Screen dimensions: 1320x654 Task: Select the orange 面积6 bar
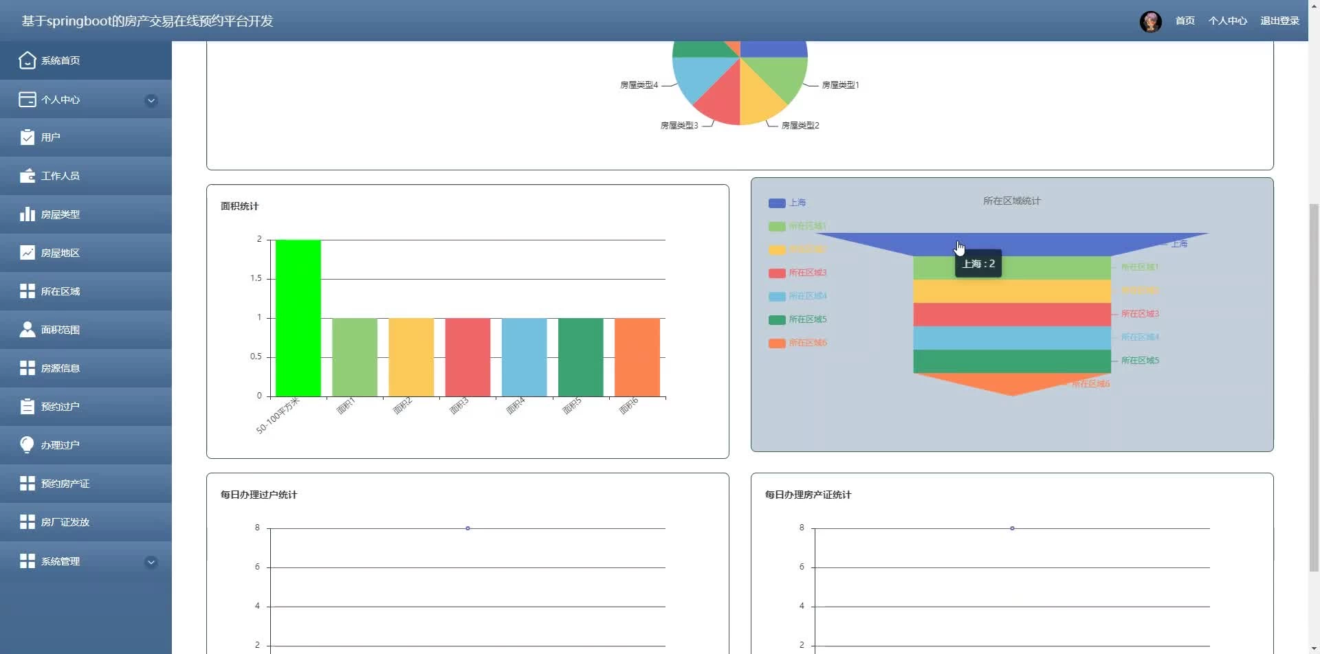[637, 357]
